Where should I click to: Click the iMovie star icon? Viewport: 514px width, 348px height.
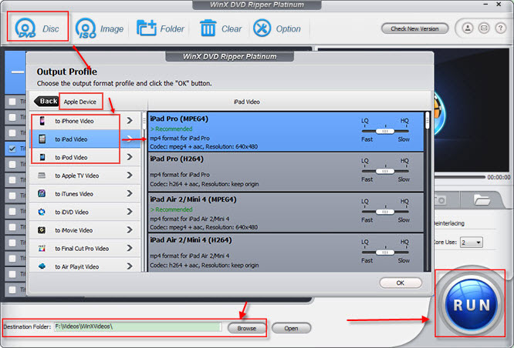tap(42, 230)
